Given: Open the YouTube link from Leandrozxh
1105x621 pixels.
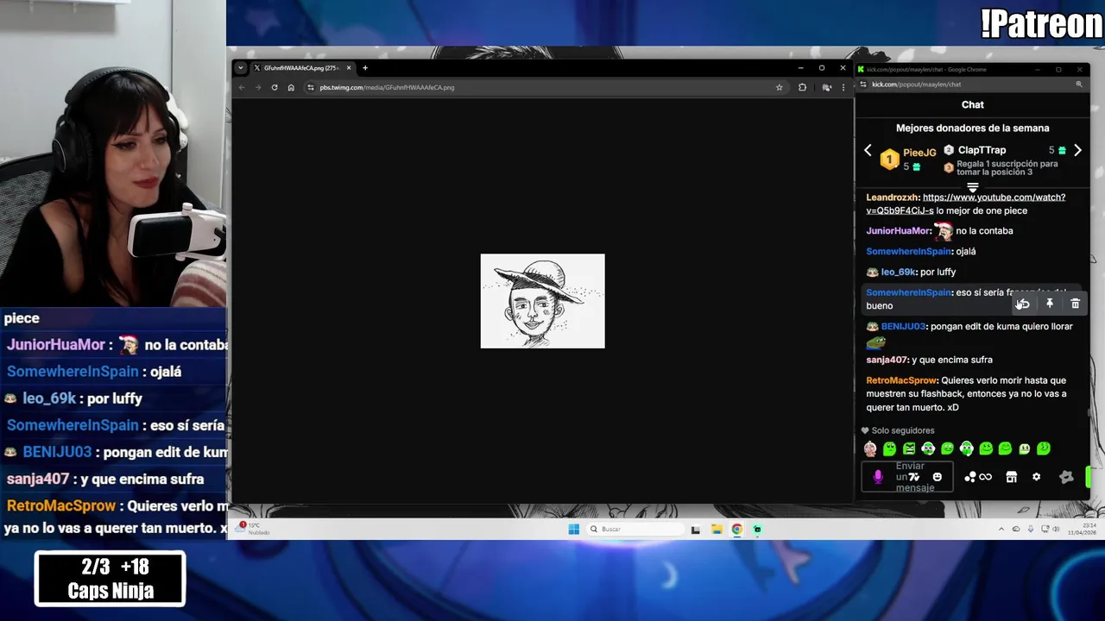Looking at the screenshot, I should (x=965, y=204).
